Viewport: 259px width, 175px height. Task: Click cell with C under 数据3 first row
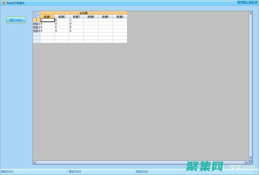(76, 20)
